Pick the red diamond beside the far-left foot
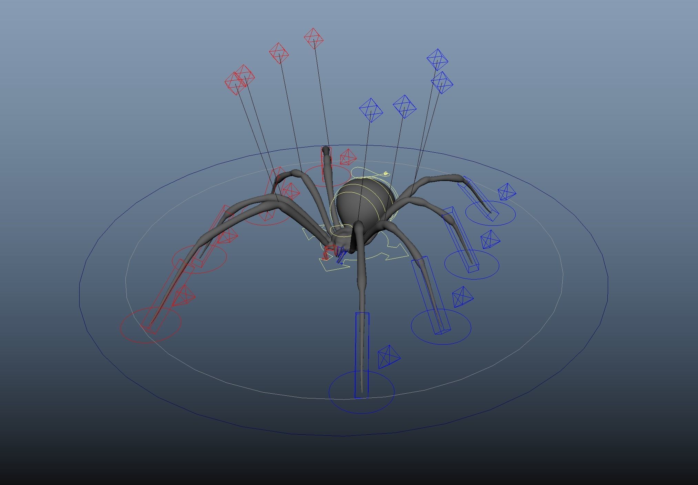 (184, 295)
